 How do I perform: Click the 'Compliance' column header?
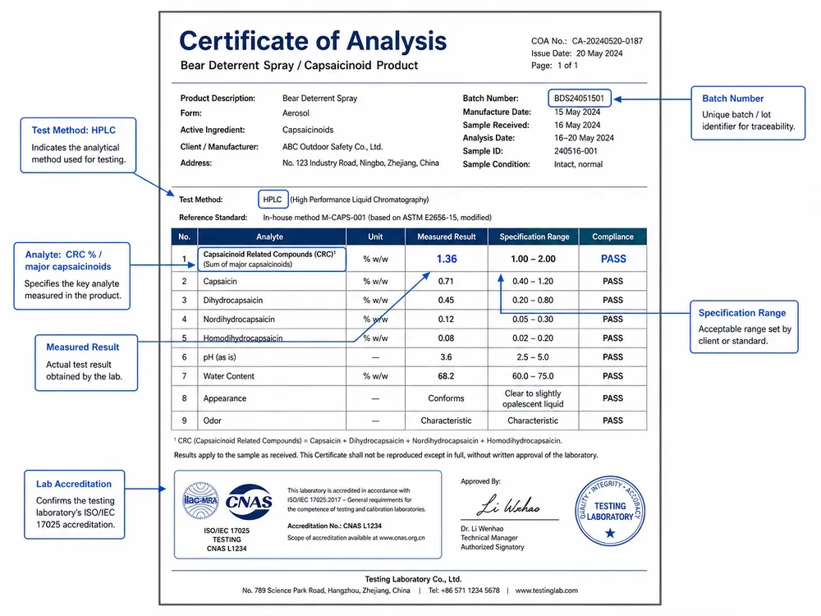[612, 237]
